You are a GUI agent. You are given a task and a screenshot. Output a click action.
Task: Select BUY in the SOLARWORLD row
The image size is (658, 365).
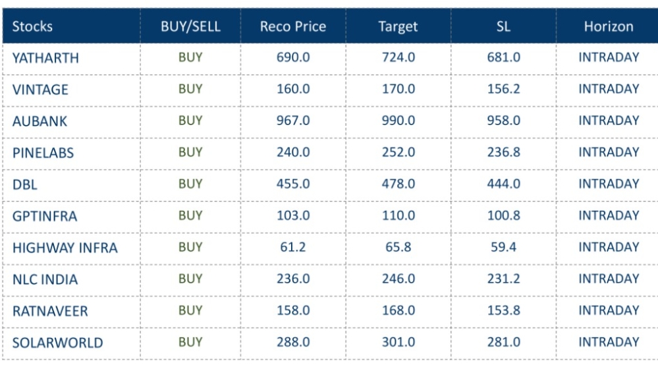pos(190,342)
